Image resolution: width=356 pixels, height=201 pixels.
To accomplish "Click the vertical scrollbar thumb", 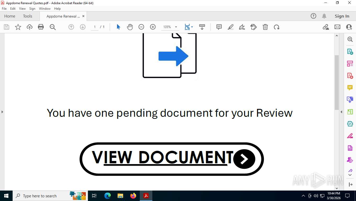I will [337, 82].
